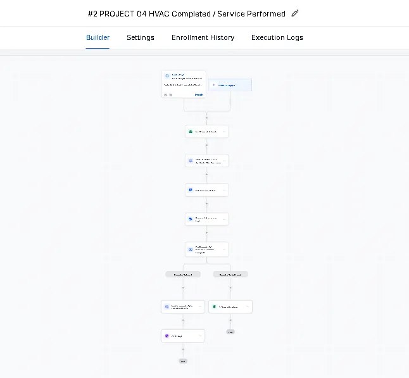Click the purple icon on the bottom-left step
This screenshot has width=409, height=378.
[x=167, y=336]
